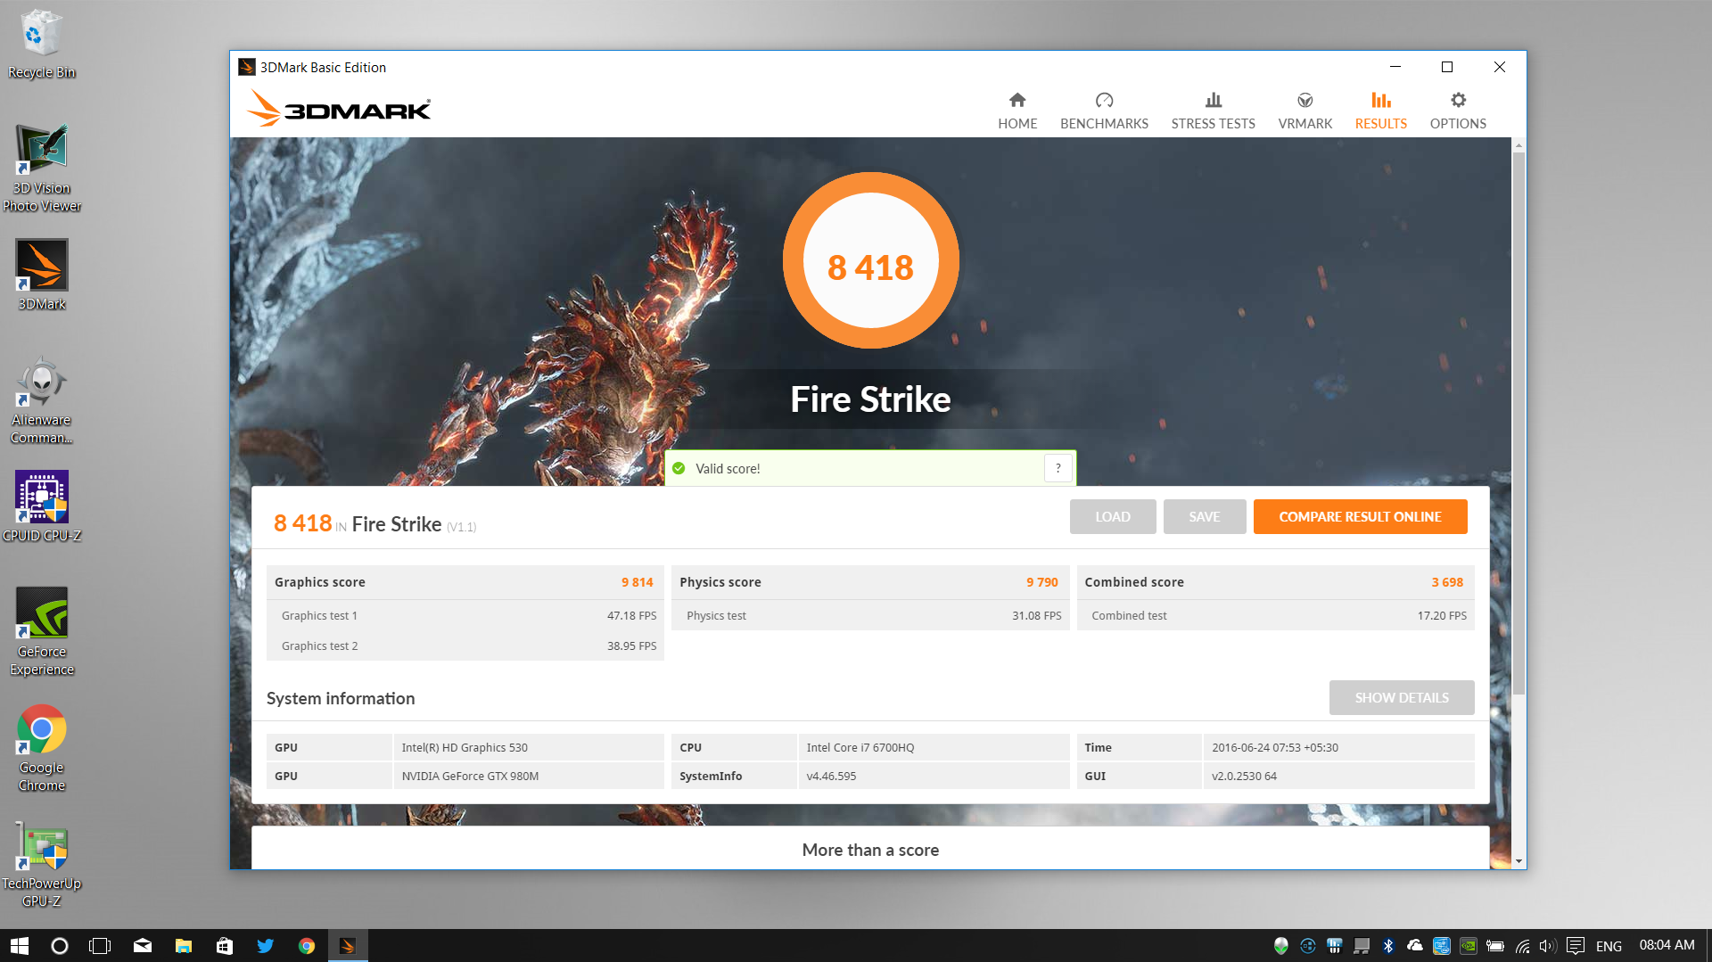Click the SystemInfo v4.46.595 value

831,776
